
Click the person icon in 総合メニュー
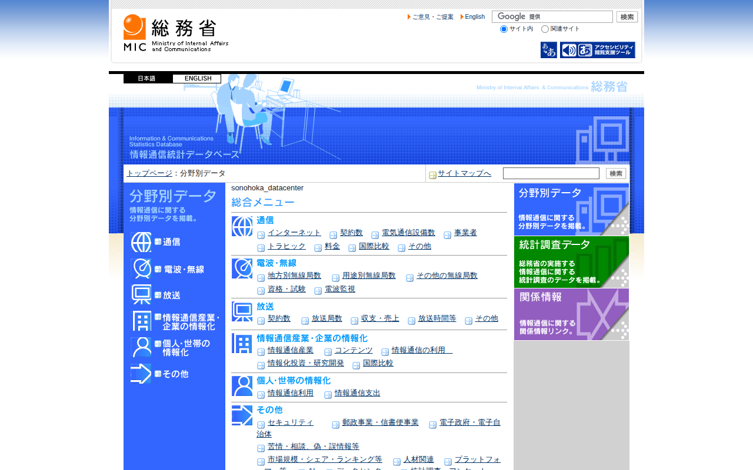tap(242, 386)
